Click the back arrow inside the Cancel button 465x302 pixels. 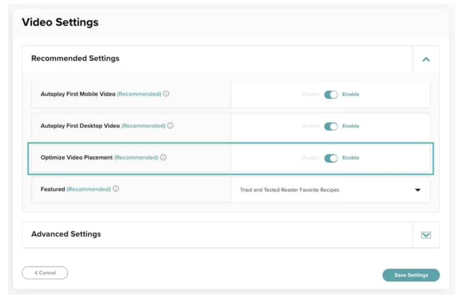[x=35, y=272]
